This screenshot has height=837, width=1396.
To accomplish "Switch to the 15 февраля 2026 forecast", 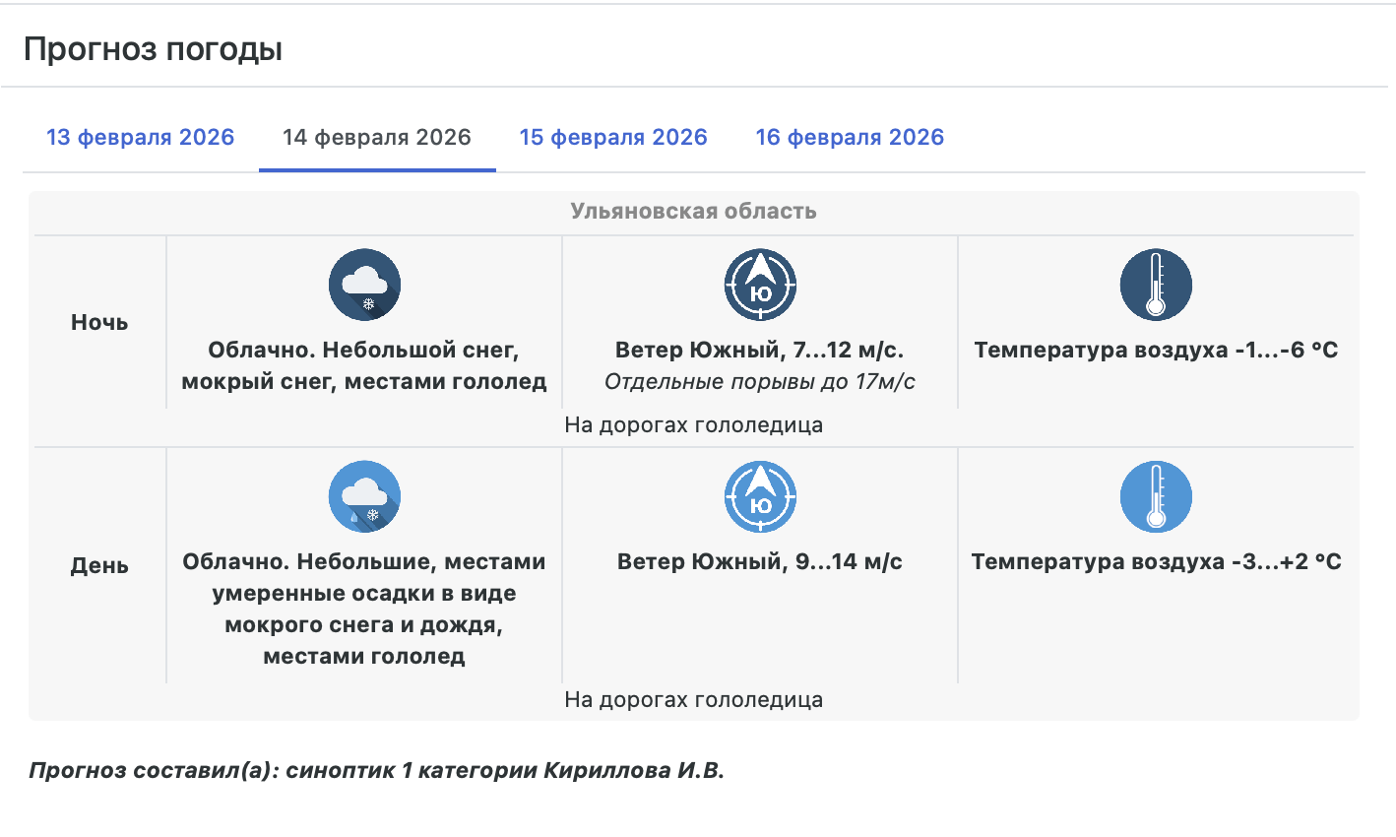I will [613, 138].
